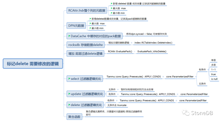This screenshot has height=122, width=220.
Task: Collapse circle after RCAttr::EvaluatePack()
Action: [x=134, y=52]
